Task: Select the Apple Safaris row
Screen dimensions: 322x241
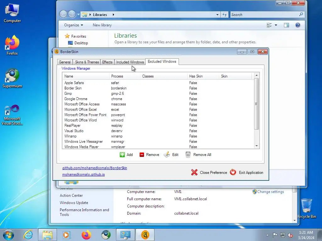Action: click(158, 83)
